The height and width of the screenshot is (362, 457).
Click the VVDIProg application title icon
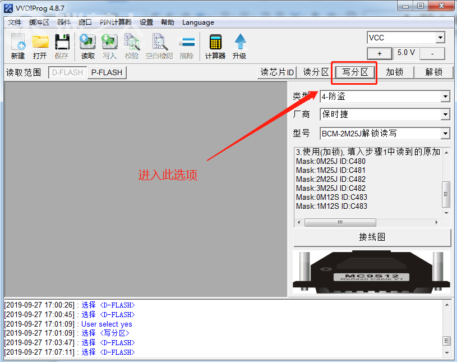[x=8, y=8]
